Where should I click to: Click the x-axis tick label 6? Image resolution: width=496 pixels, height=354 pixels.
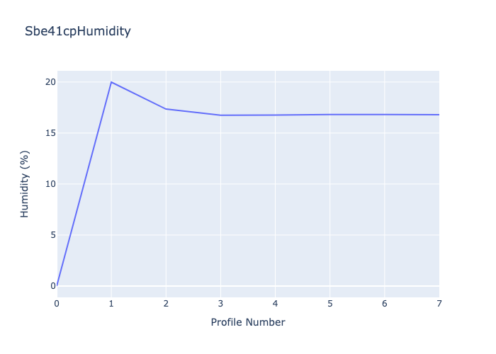[x=384, y=303]
